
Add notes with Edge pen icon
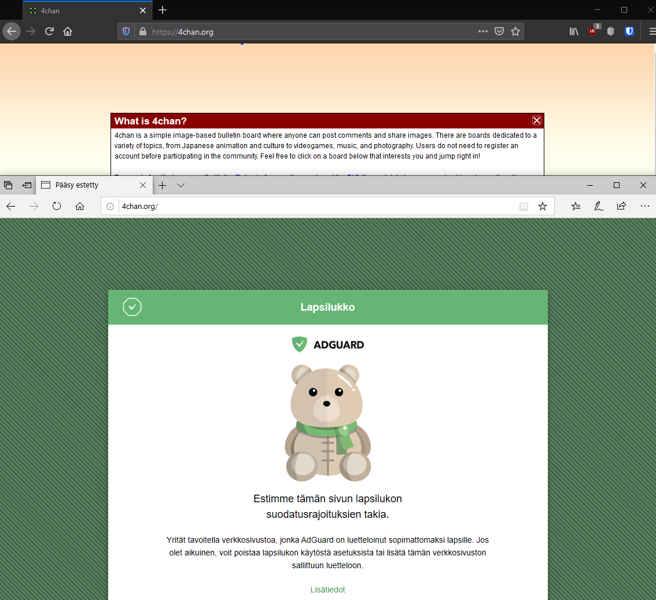click(x=598, y=206)
